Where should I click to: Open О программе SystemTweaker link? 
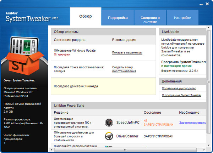pyautogui.click(x=181, y=95)
